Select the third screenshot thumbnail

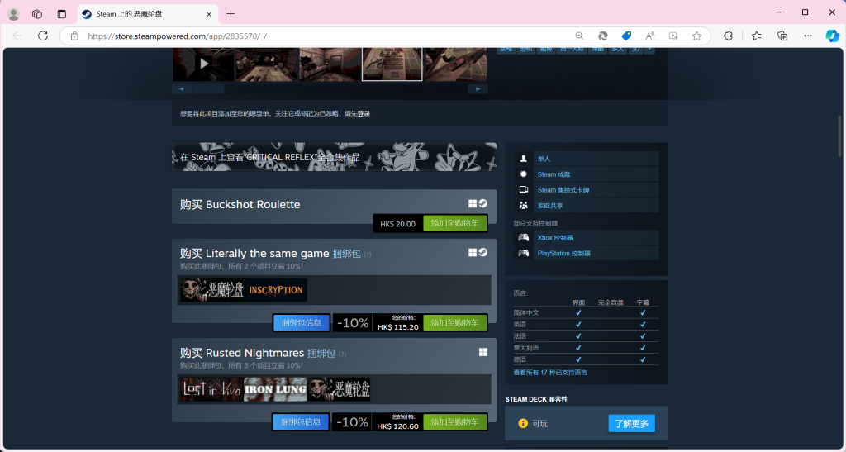click(330, 64)
